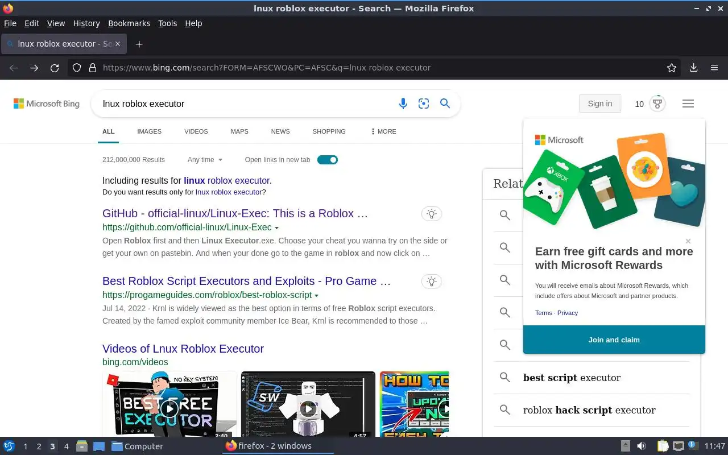Switch to the SHOPPING tab
Screen dimensions: 728x455
click(x=329, y=131)
